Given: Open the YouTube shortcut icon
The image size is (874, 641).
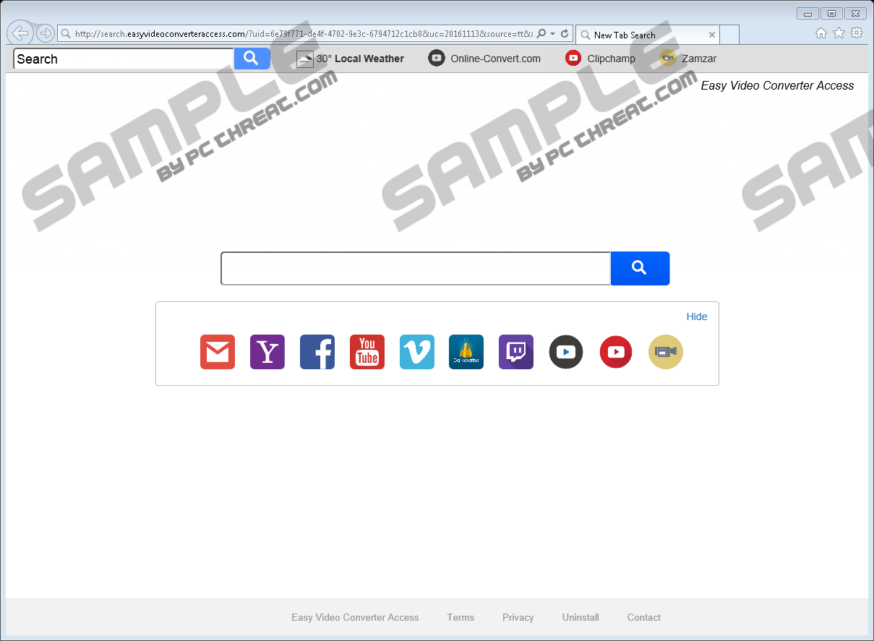Looking at the screenshot, I should coord(367,352).
